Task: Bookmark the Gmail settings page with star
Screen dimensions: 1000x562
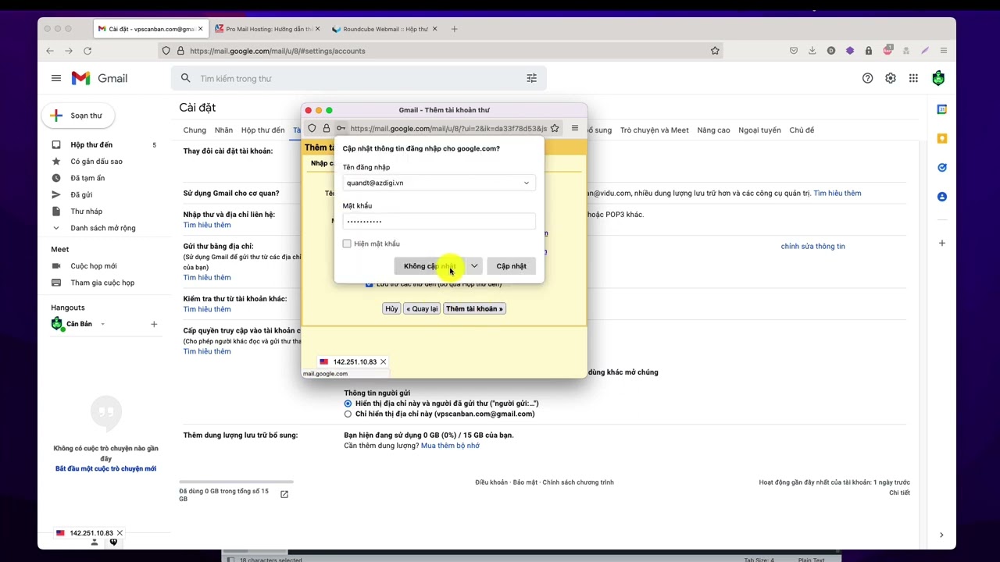Action: coord(715,51)
